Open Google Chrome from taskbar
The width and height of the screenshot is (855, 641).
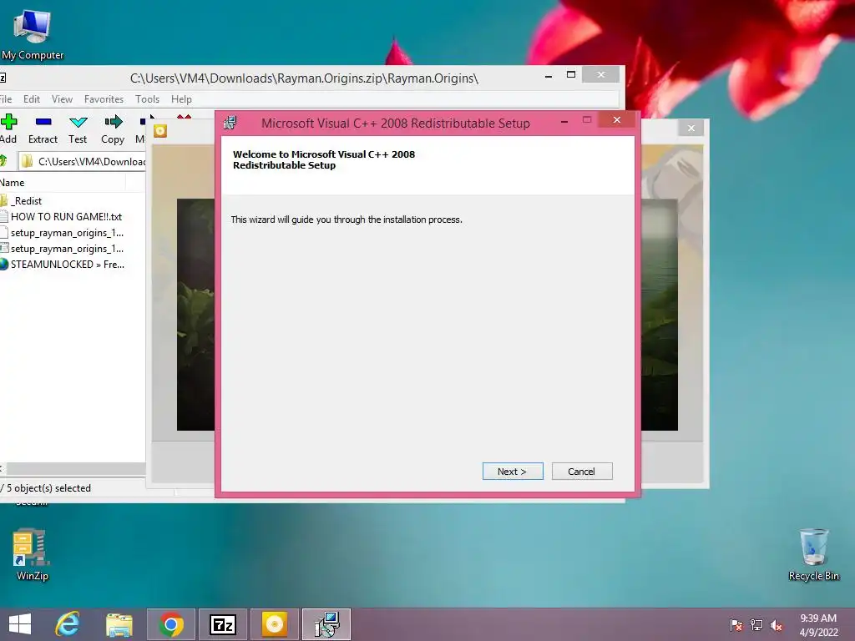click(x=170, y=624)
